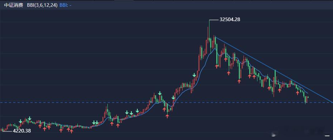This screenshot has height=140, width=333.
Task: Click the leftmost green down arrow marker
Action: [x=20, y=121]
